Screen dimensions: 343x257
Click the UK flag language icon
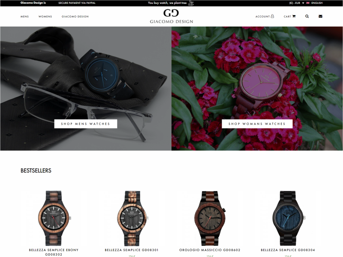[308, 3]
